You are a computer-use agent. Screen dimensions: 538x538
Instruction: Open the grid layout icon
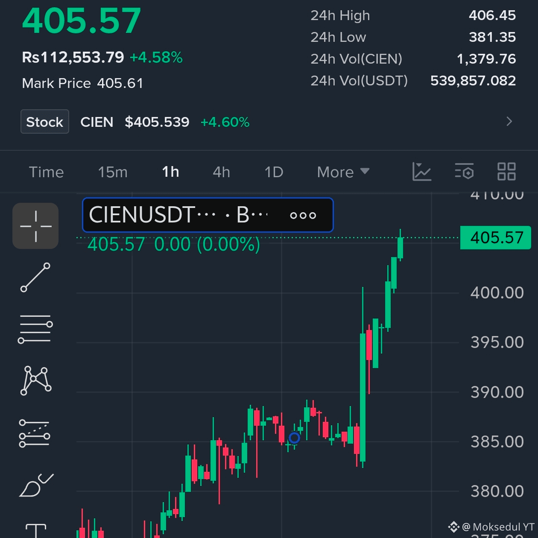506,172
